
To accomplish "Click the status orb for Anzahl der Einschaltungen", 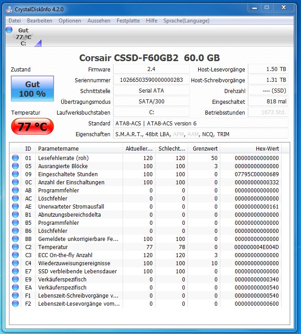I will click(x=15, y=182).
